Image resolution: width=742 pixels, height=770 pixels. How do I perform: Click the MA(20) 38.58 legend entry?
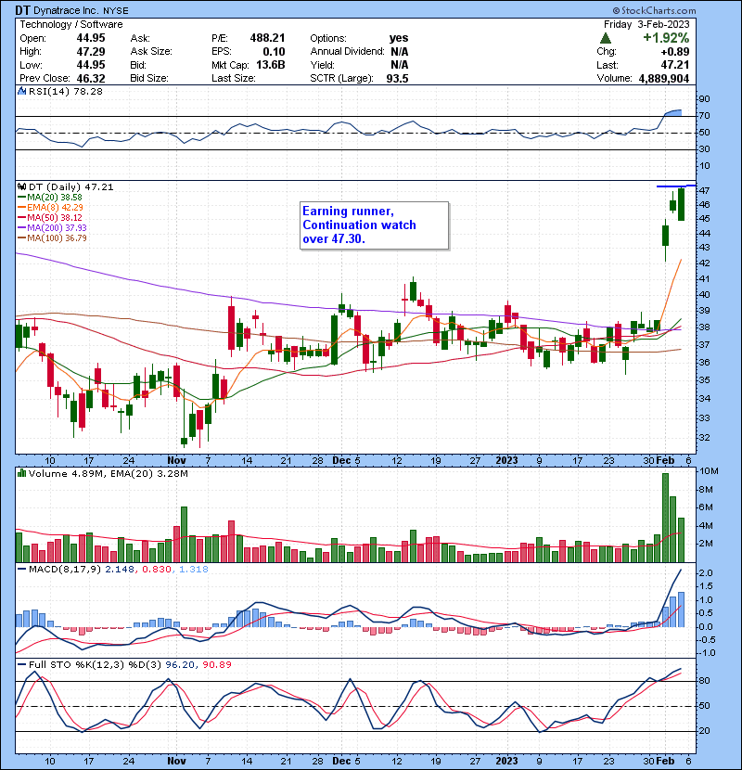pyautogui.click(x=50, y=198)
